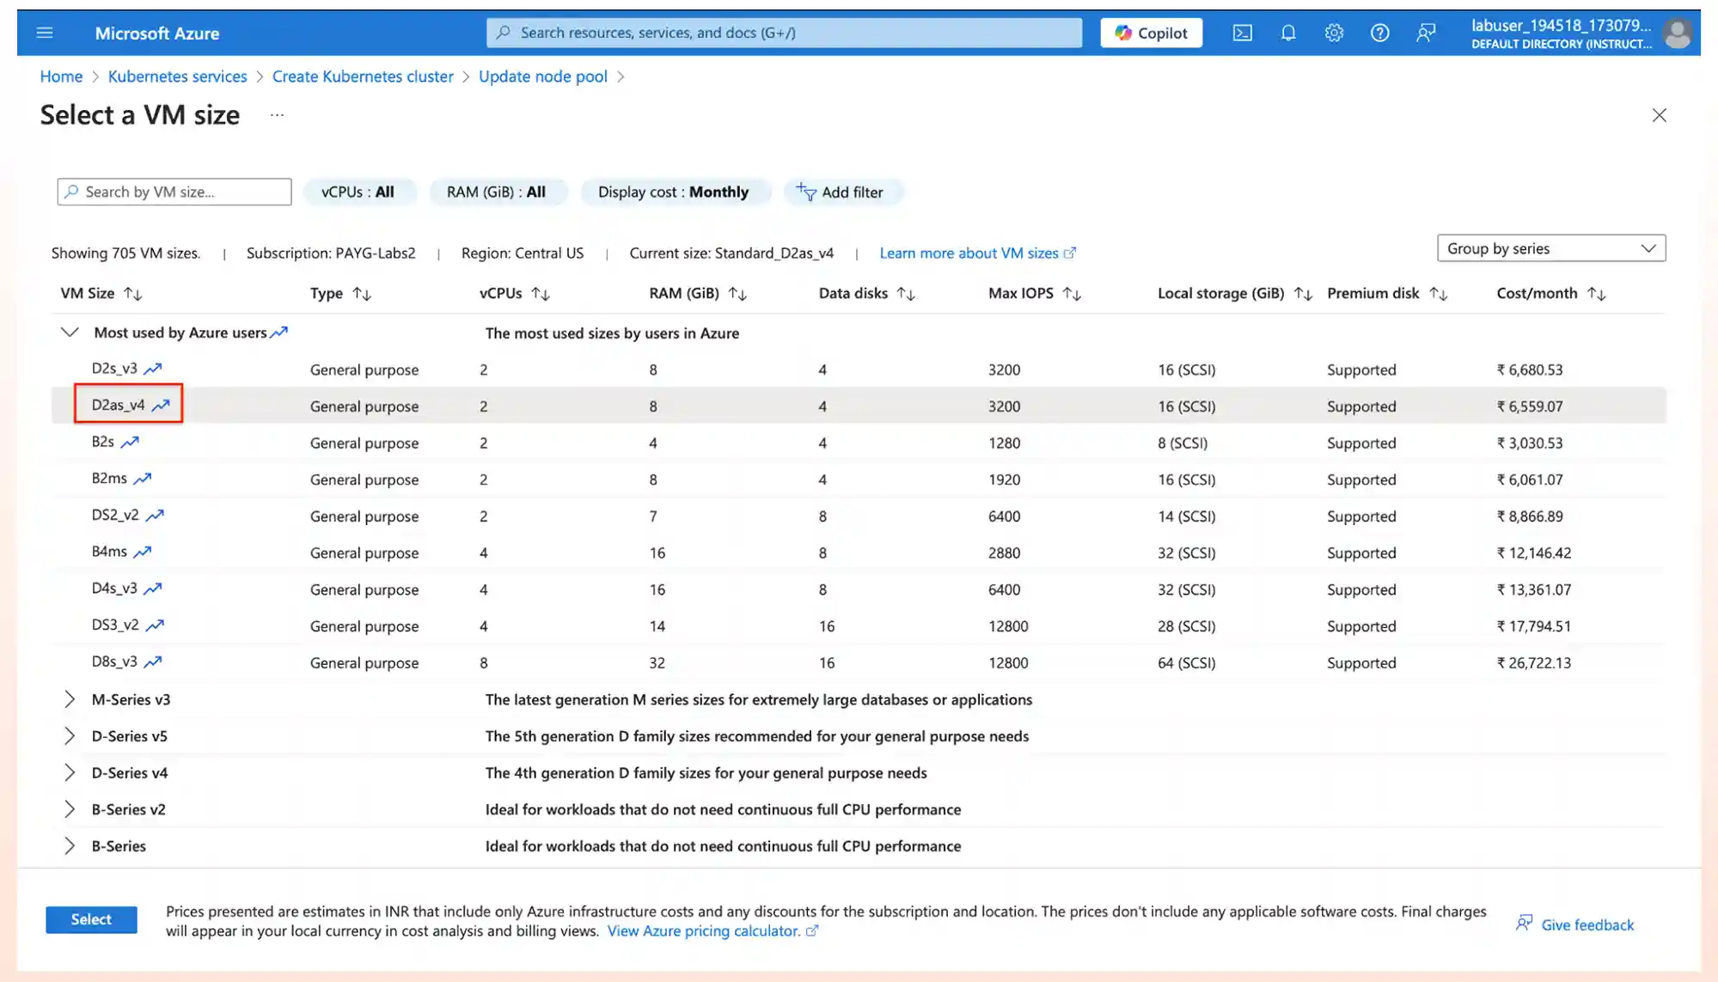This screenshot has width=1718, height=982.
Task: Sort by the Cost/month column arrows
Action: pos(1596,294)
